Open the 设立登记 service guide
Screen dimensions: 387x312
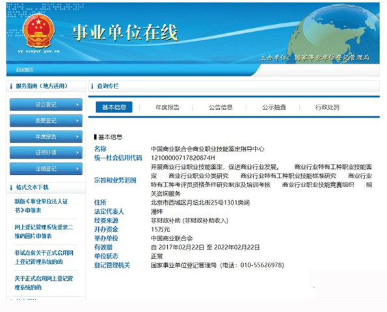[46, 105]
